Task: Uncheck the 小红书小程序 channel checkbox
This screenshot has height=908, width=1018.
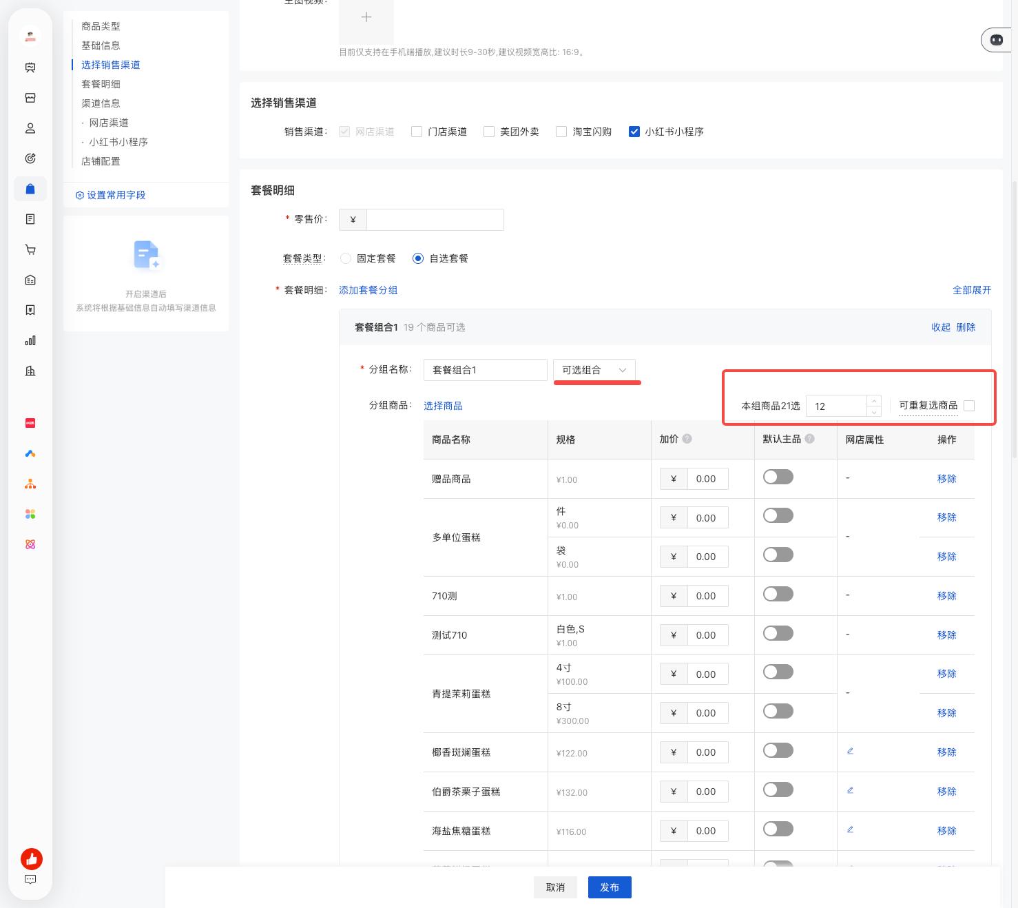Action: (x=634, y=132)
